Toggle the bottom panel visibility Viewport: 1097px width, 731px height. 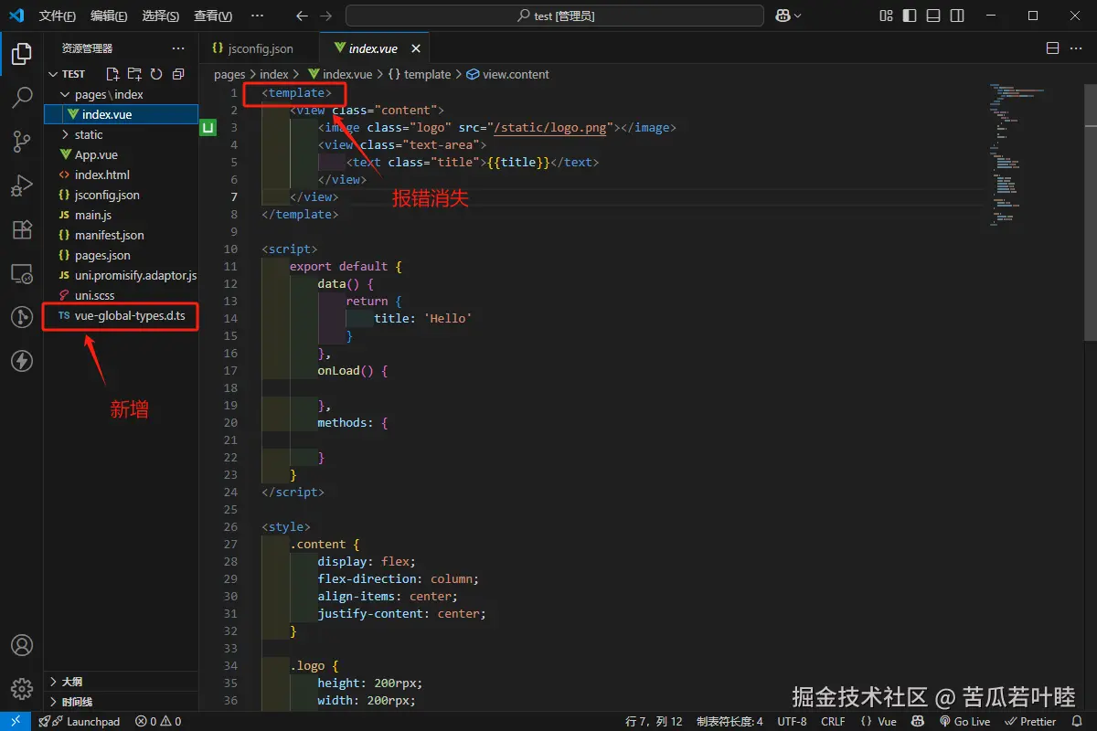[x=933, y=16]
